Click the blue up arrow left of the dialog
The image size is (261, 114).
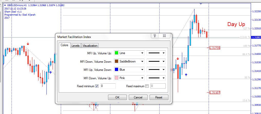pos(51,72)
